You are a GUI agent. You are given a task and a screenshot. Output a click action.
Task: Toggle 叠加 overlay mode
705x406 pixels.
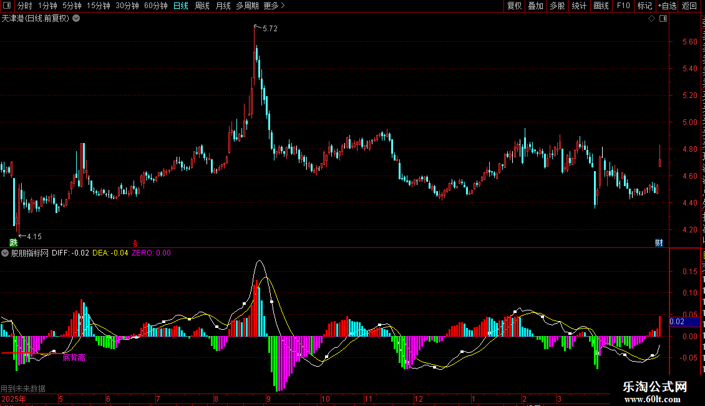[535, 6]
